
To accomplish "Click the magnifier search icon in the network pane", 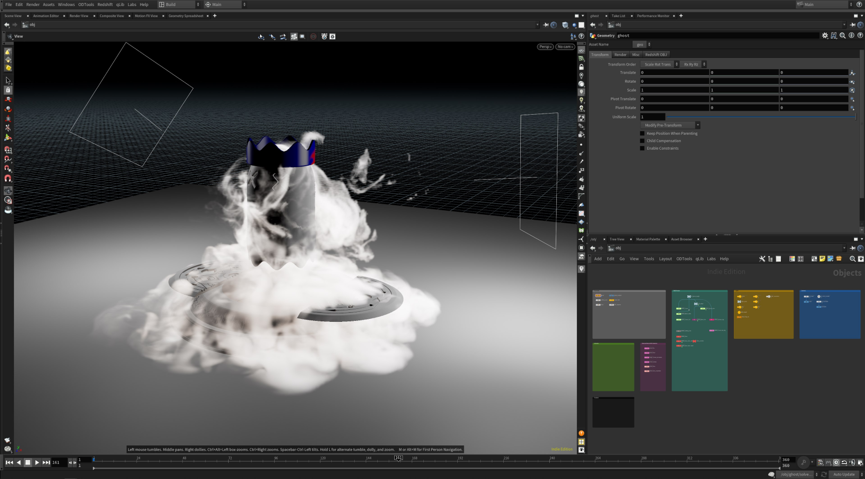I will tap(853, 259).
